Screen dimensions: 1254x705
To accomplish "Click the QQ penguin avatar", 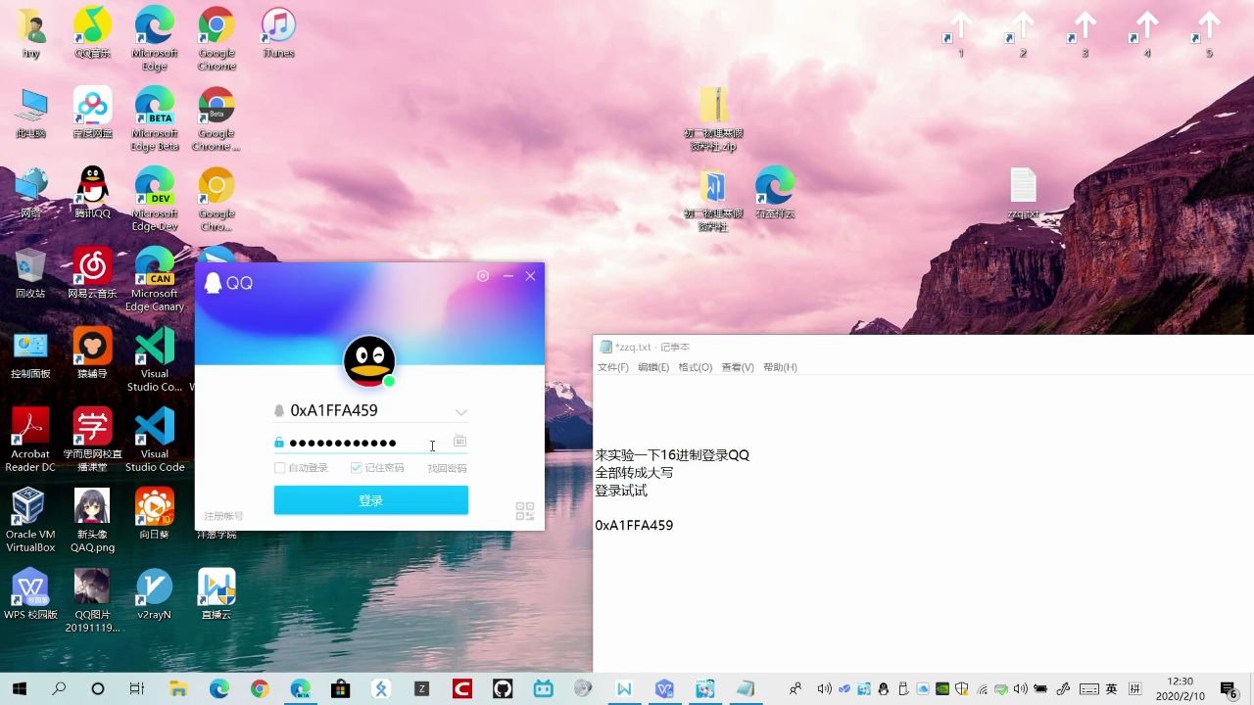I will tap(369, 360).
